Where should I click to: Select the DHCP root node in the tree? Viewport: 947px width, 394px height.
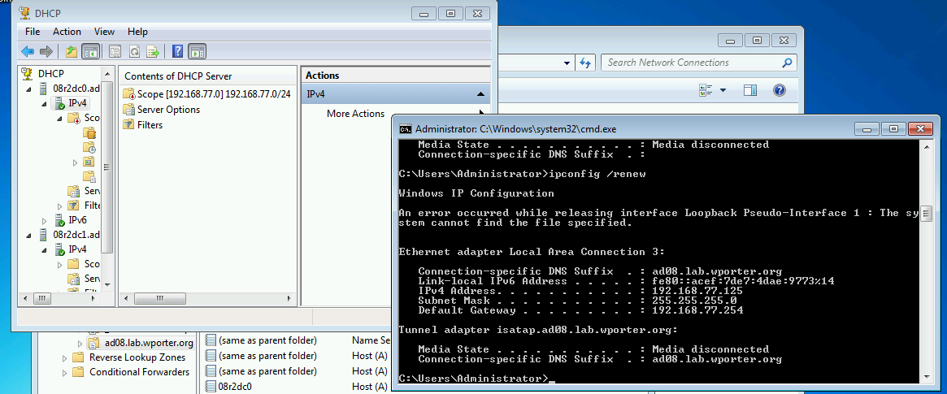pyautogui.click(x=50, y=74)
